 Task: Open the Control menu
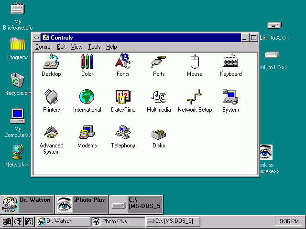coord(44,47)
